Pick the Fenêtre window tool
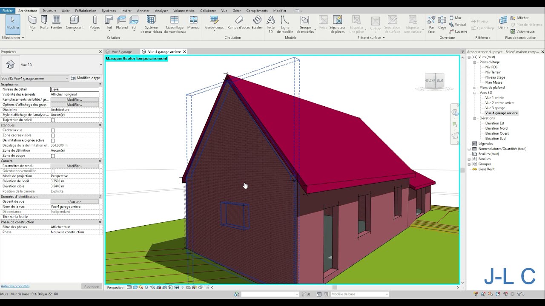This screenshot has height=306, width=545. [56, 23]
